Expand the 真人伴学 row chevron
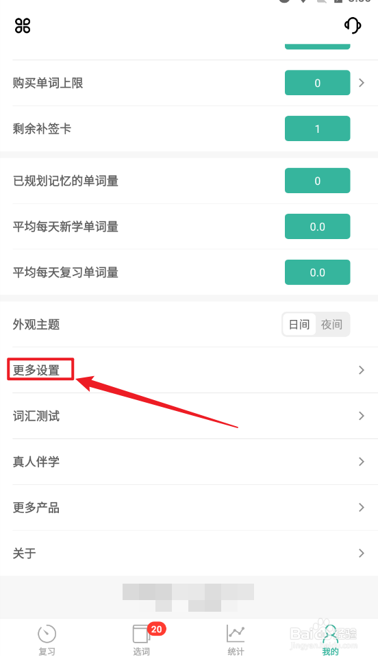The width and height of the screenshot is (378, 659). [361, 462]
